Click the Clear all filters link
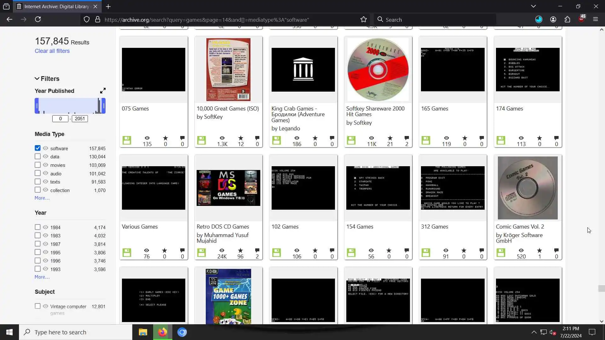Screen dimensions: 605x340 click(x=52, y=51)
